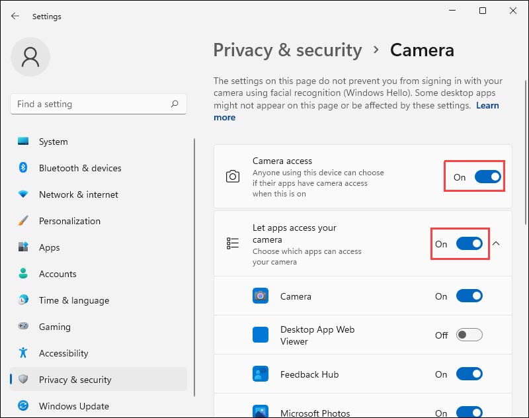This screenshot has width=529, height=418.
Task: Click Privacy & security breadcrumb
Action: [288, 50]
